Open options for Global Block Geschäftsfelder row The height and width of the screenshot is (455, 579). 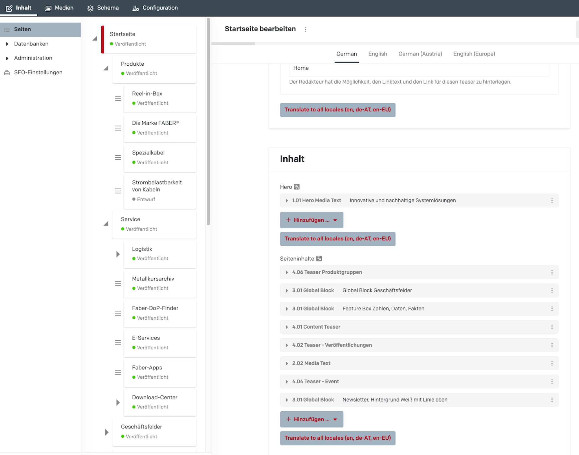click(552, 290)
